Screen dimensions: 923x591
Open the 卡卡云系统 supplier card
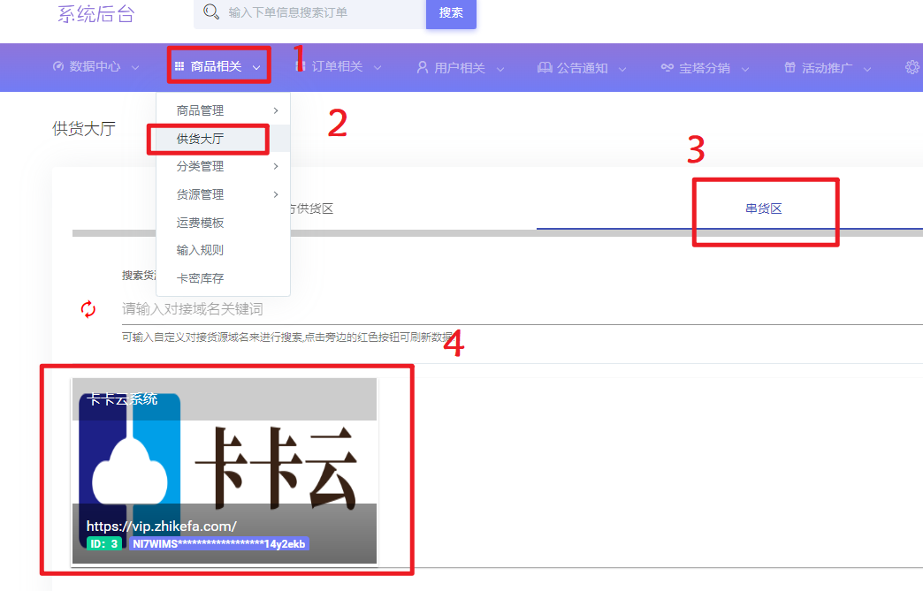click(225, 470)
